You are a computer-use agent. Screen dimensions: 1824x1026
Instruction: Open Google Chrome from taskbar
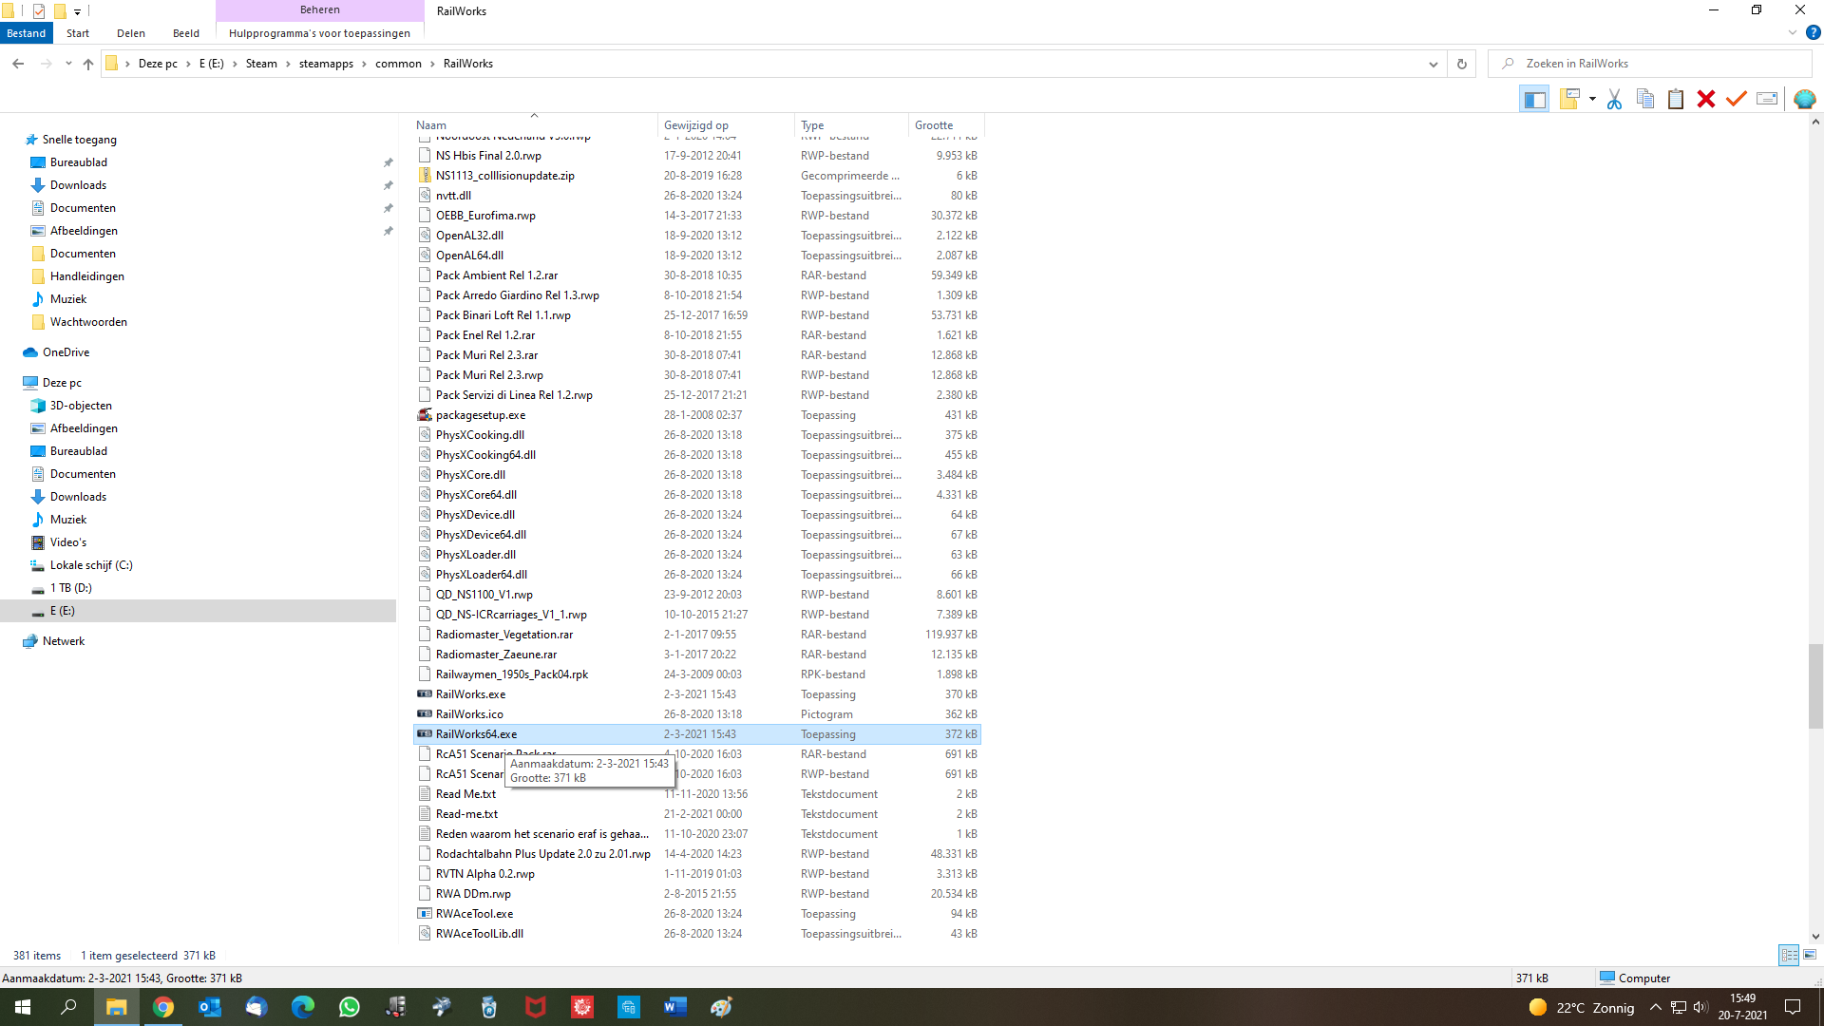163,1007
